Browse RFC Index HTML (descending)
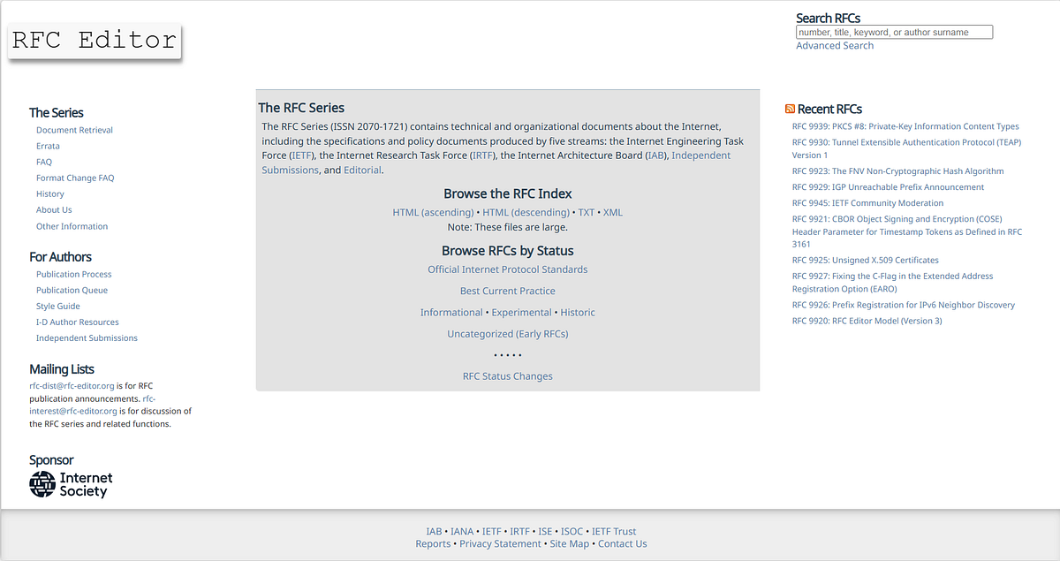Screen dimensions: 1060x561 point(526,213)
